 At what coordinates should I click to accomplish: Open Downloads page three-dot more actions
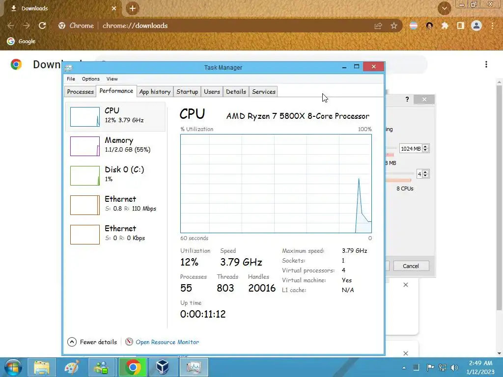[486, 64]
